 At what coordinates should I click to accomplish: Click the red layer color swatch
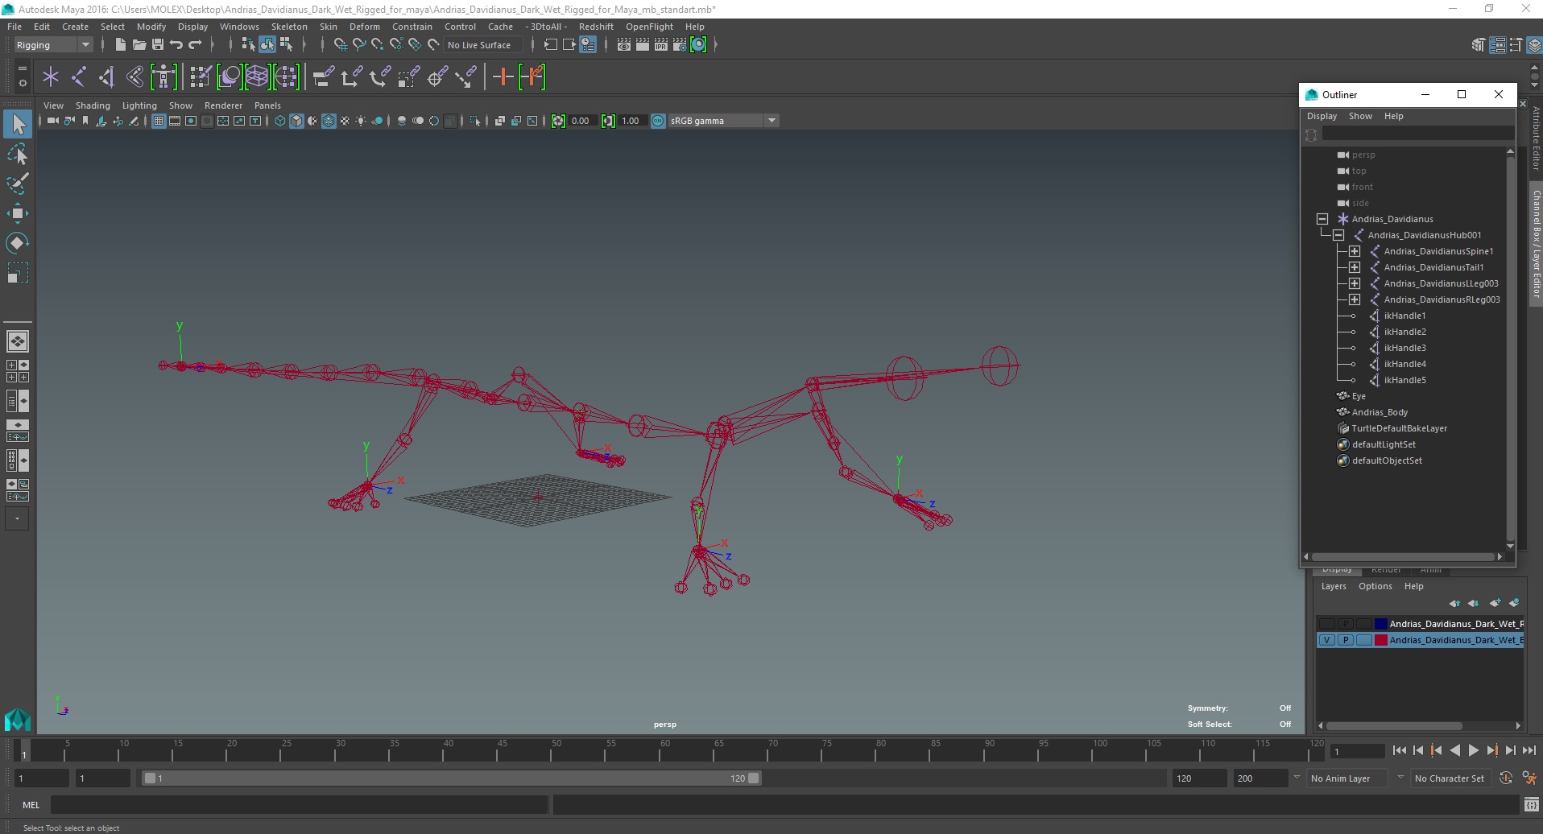click(x=1380, y=640)
